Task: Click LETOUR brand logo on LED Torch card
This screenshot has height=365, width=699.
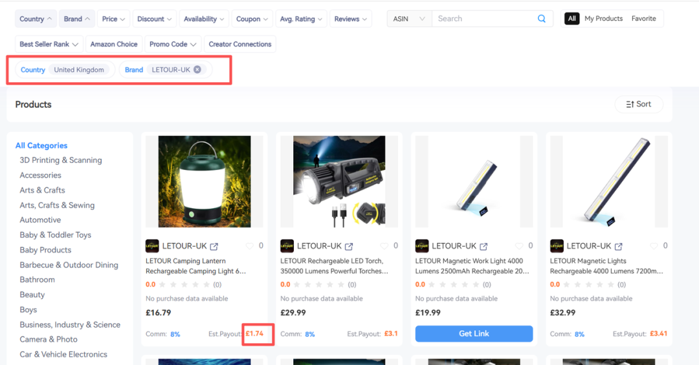Action: point(287,245)
